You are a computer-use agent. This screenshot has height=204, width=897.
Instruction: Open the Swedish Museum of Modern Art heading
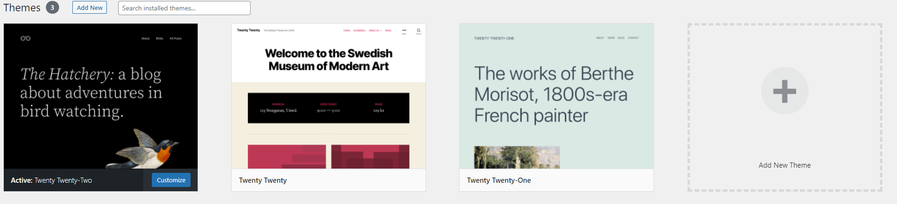pos(329,59)
